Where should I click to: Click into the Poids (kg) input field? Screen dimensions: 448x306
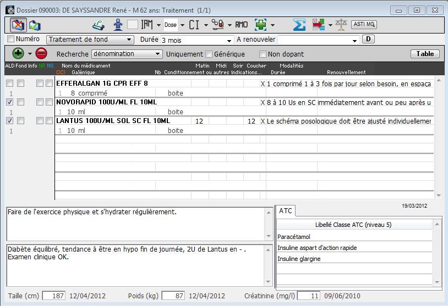pyautogui.click(x=173, y=296)
